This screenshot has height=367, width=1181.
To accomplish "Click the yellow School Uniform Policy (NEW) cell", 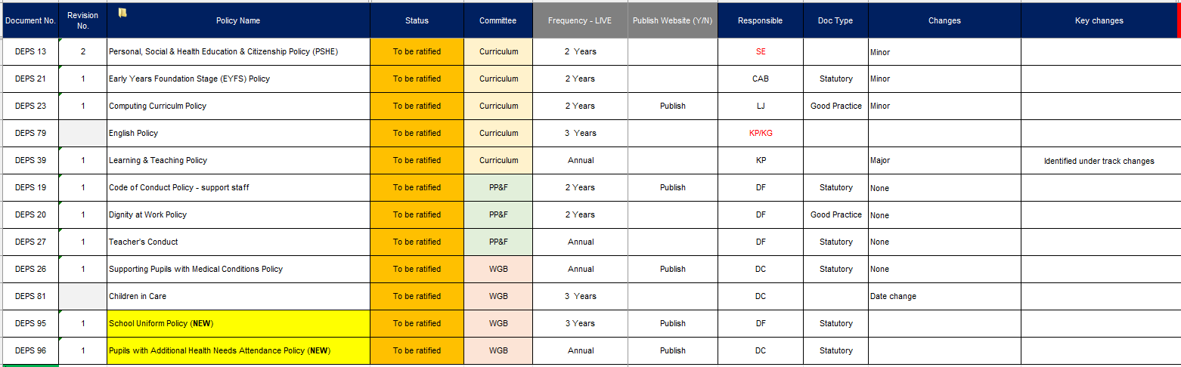I will pos(238,324).
